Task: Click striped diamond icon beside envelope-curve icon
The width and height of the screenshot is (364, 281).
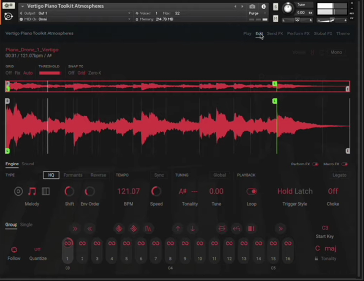Action: pyautogui.click(x=134, y=229)
